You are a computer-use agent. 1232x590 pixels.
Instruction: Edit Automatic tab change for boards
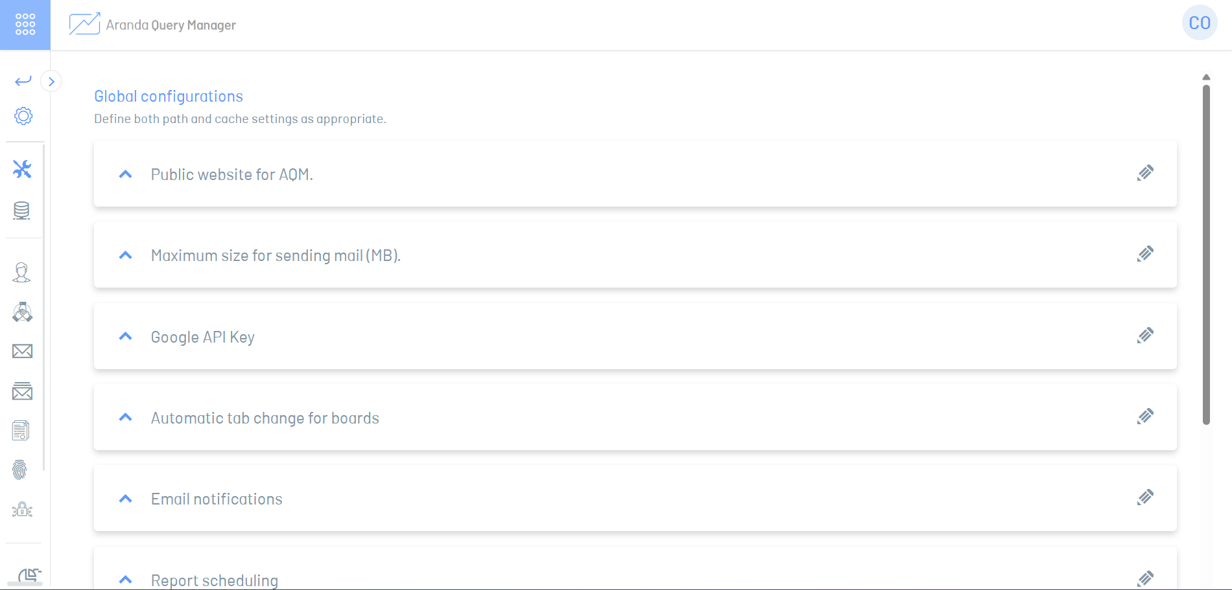(x=1145, y=416)
